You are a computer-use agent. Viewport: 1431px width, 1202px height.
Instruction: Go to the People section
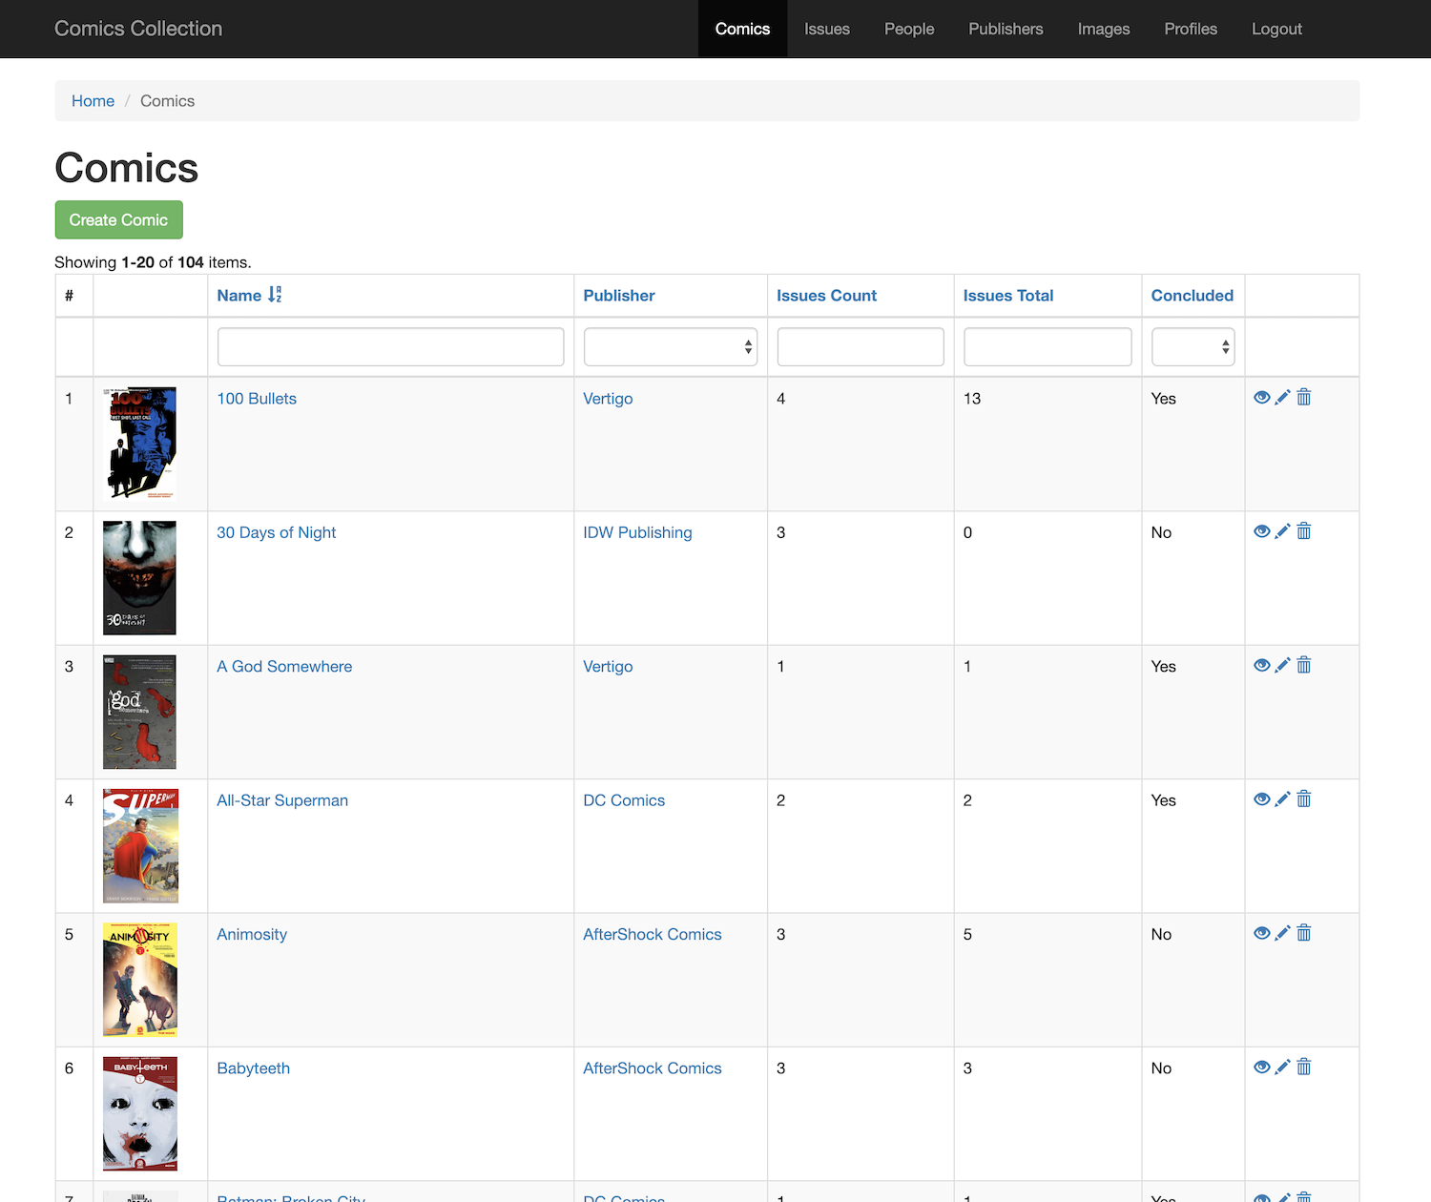pos(909,29)
